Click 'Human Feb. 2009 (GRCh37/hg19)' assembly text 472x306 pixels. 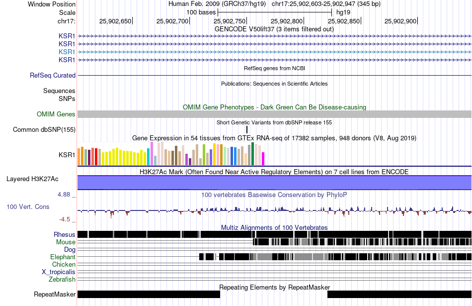tap(217, 4)
